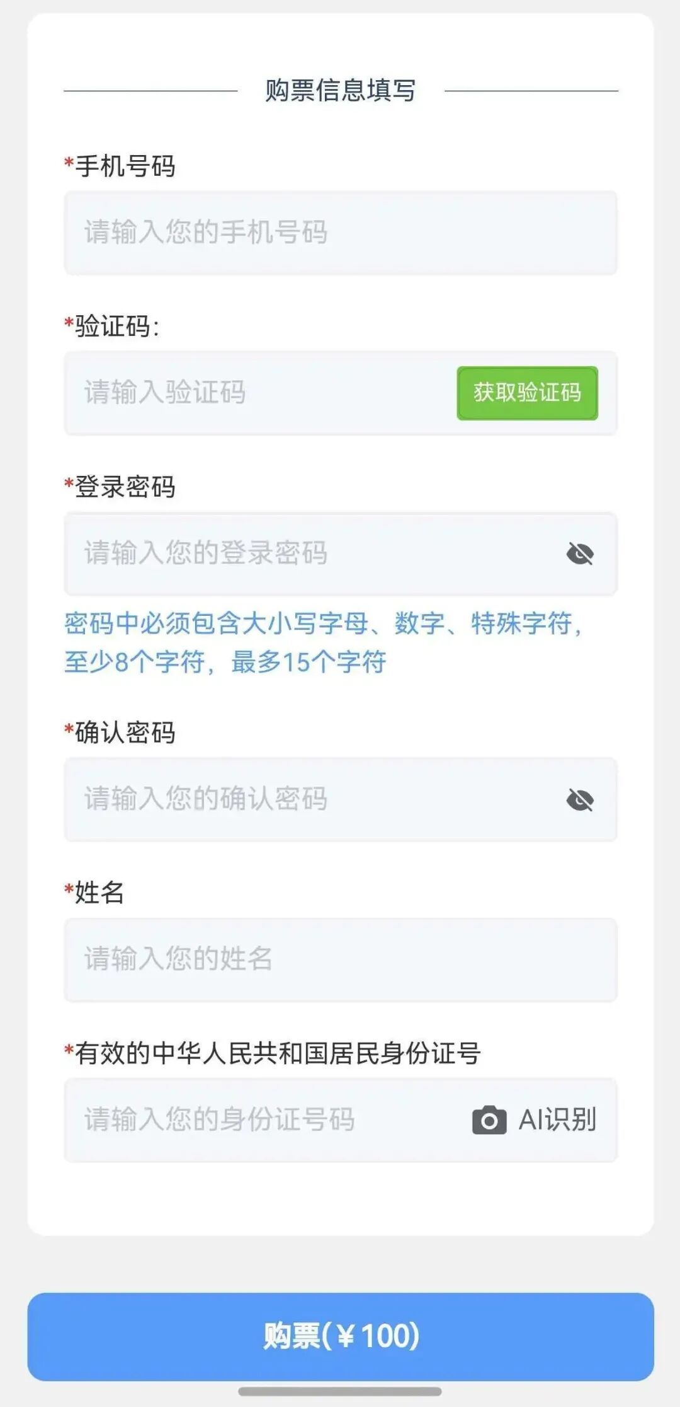Click the 确认密码 field label
This screenshot has width=680, height=1407.
(125, 733)
